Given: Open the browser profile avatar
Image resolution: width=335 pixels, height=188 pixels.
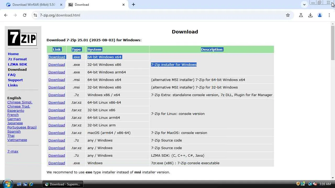Looking at the screenshot, I should (320, 15).
